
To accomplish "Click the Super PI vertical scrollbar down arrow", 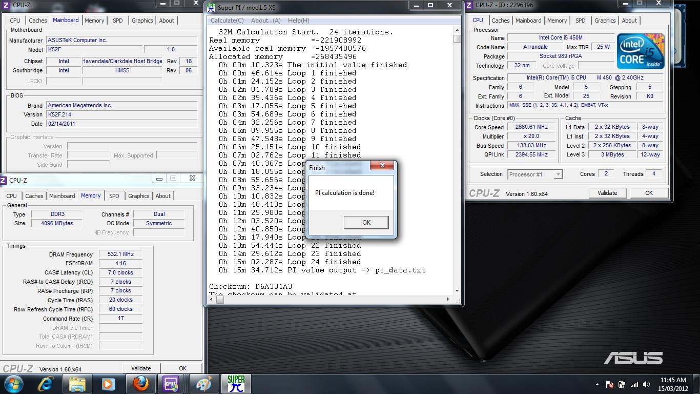I will coord(457,291).
